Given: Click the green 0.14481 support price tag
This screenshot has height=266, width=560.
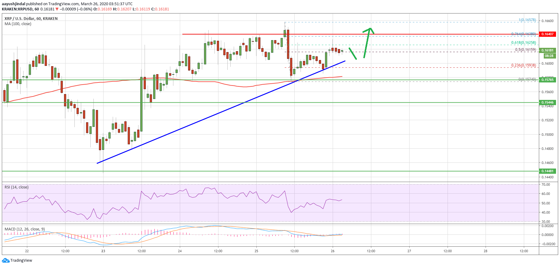Looking at the screenshot, I should 547,171.
